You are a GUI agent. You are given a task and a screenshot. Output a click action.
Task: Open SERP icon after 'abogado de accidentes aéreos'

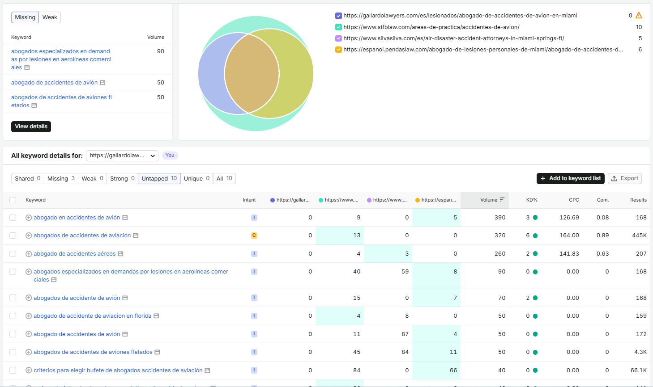[x=121, y=254]
